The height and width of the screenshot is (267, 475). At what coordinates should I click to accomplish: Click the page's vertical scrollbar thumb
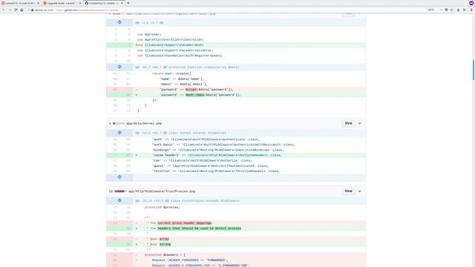coord(474,70)
